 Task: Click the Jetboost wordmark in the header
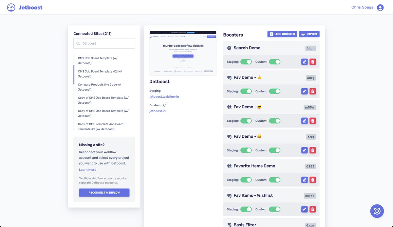pos(30,8)
